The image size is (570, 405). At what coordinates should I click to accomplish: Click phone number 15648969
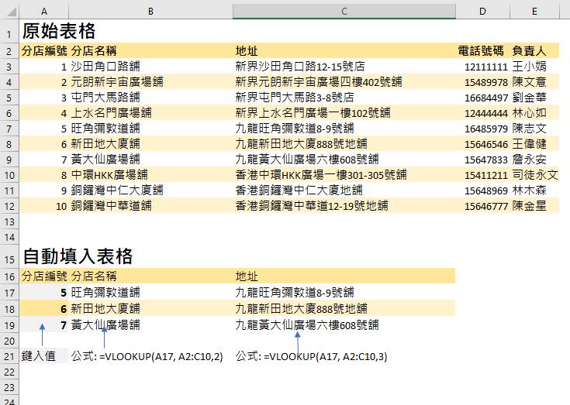coord(486,191)
